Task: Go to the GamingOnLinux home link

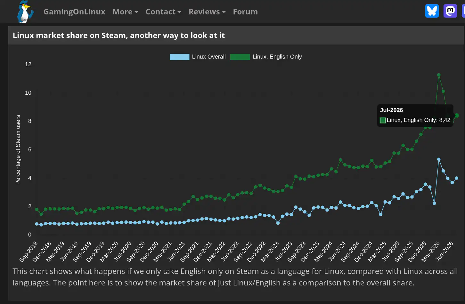Action: click(x=74, y=12)
